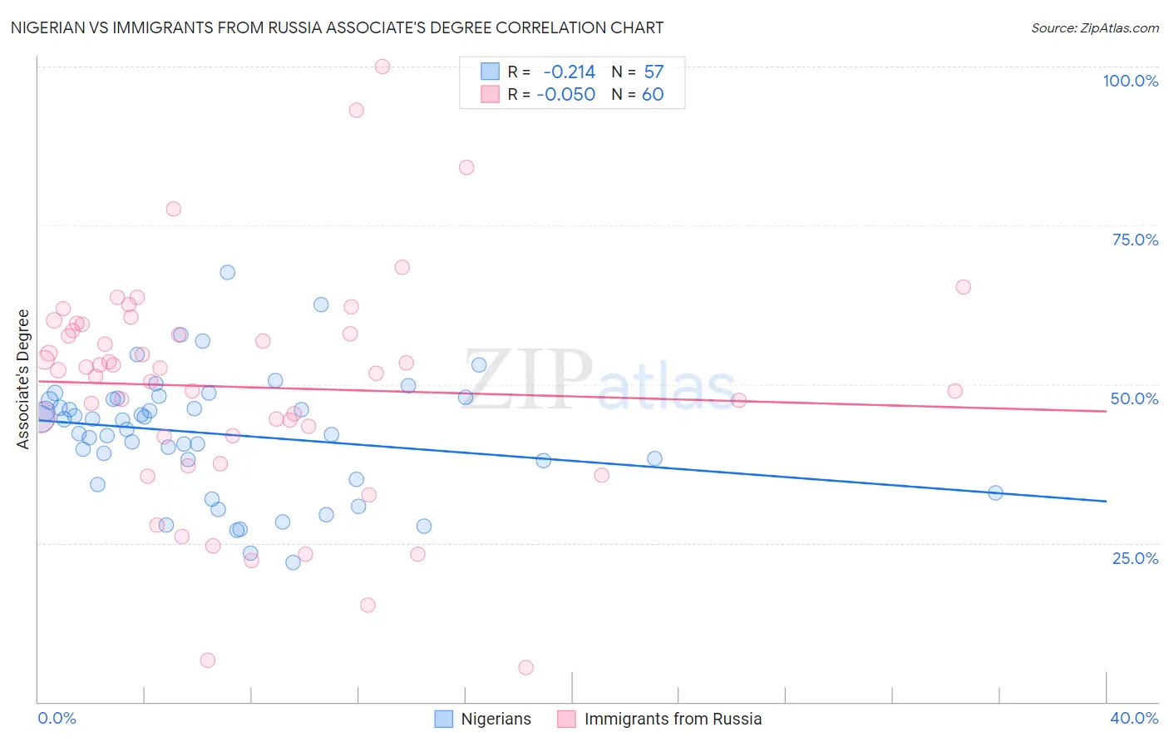Screen dimensions: 1169x742
Task: Click the blue Nigerians legend swatch
Action: point(444,719)
